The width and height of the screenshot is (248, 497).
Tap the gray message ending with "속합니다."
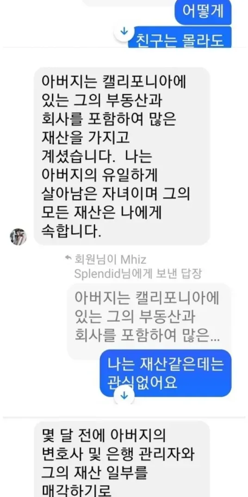(x=122, y=156)
